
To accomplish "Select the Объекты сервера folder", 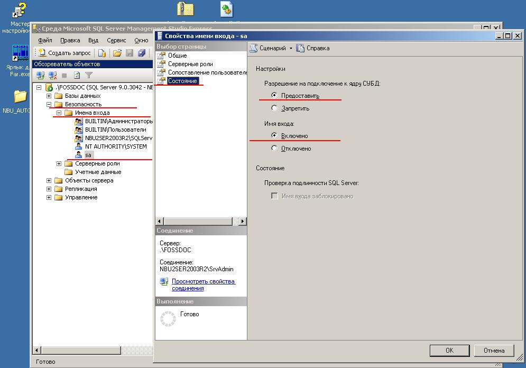I will [89, 180].
